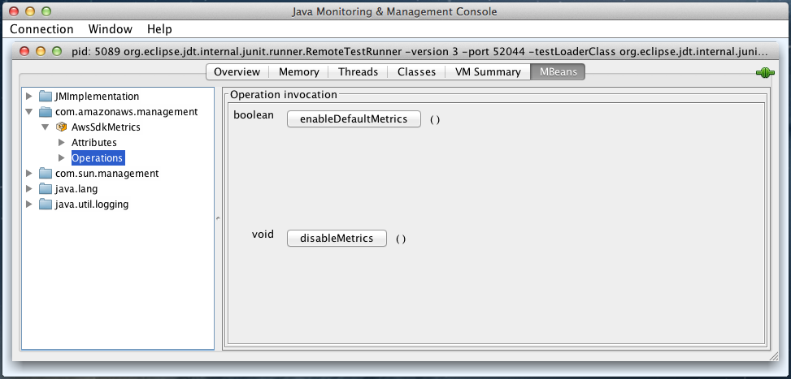Minimize the inner pid 5089 window
791x379 pixels.
[41, 51]
